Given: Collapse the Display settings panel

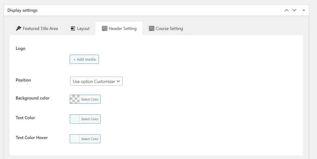Looking at the screenshot, I should (304, 10).
